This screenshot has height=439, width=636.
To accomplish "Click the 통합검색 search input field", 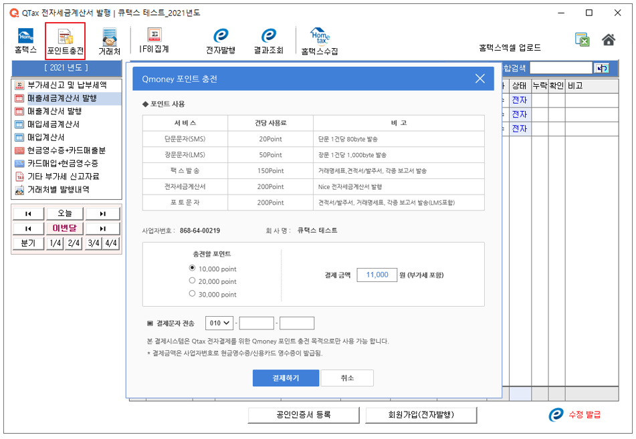I will coord(561,68).
